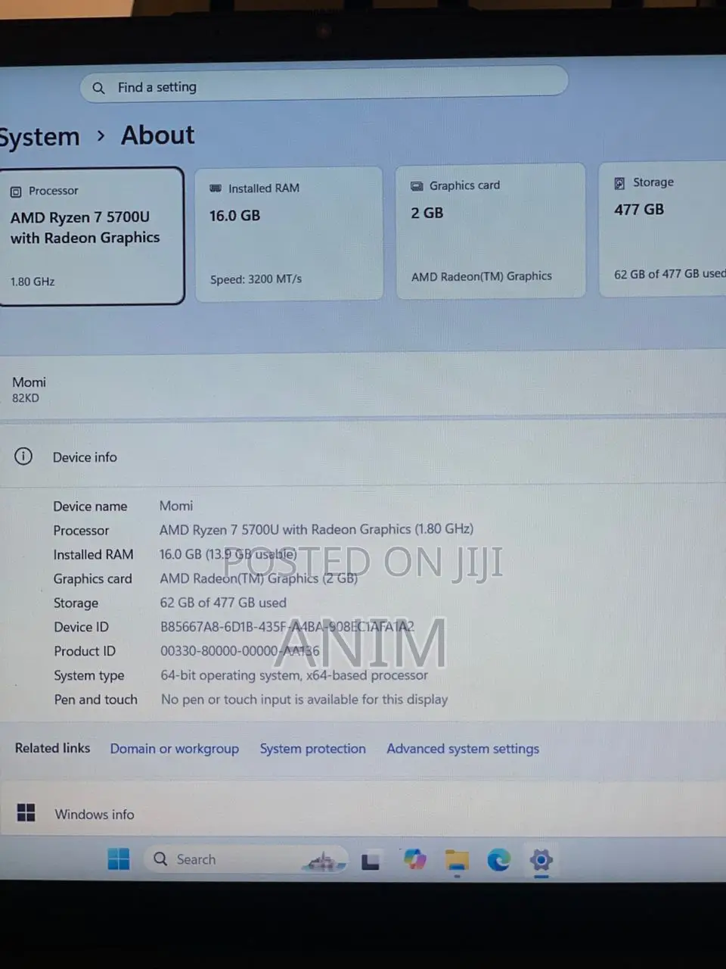Select the device name text Momi in Device info

[x=176, y=506]
